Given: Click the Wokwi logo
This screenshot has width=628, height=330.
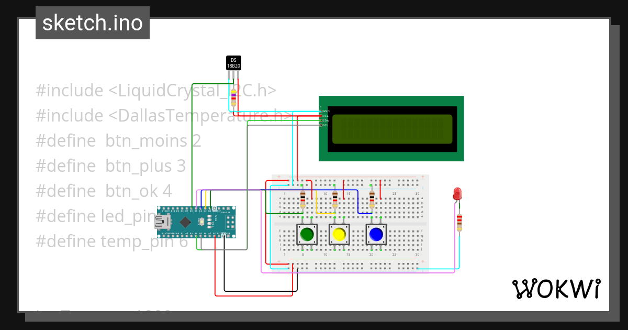Looking at the screenshot, I should [557, 288].
